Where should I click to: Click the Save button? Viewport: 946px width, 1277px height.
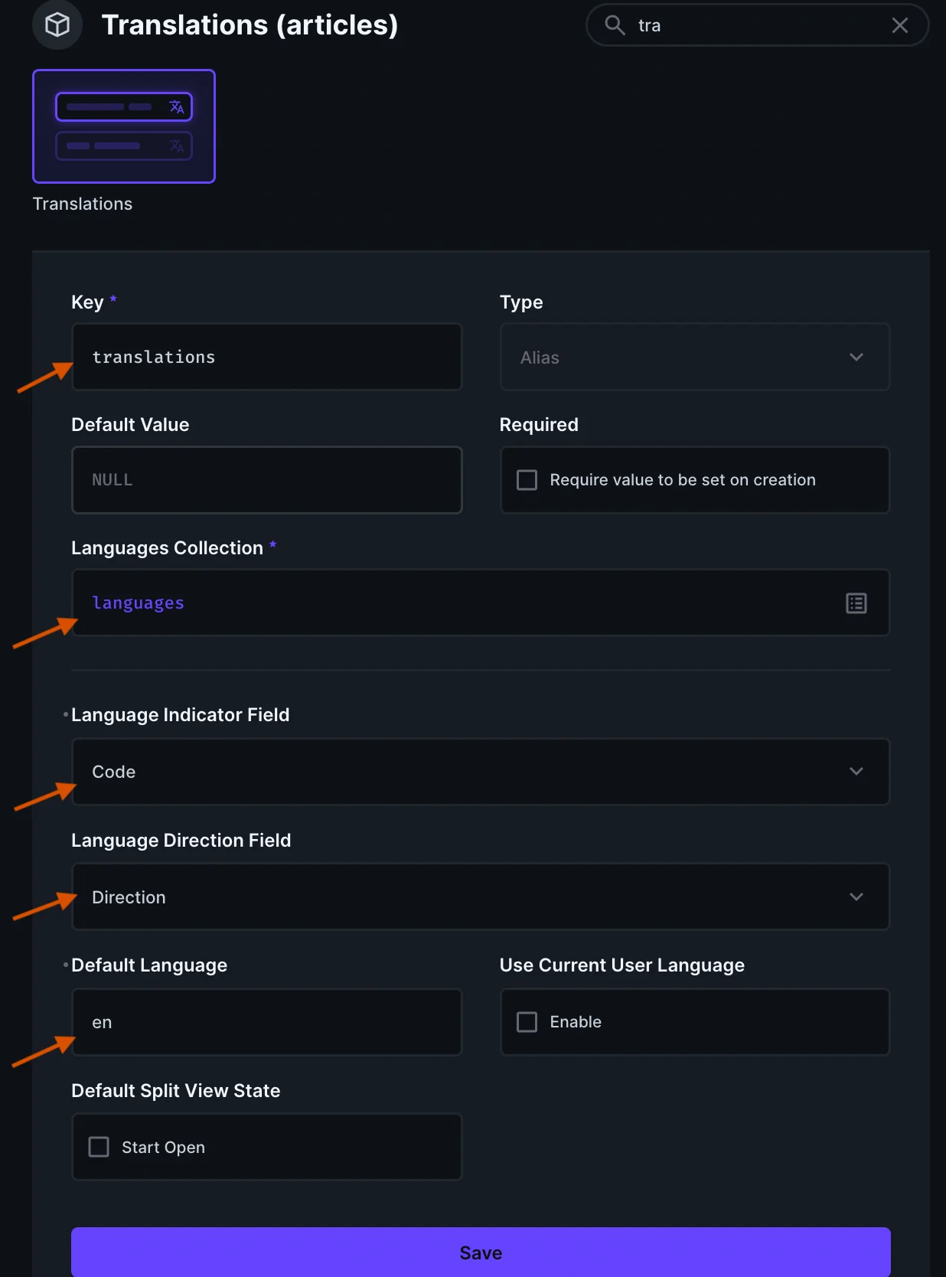[x=480, y=1253]
